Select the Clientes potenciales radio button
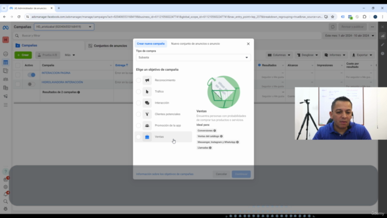The height and width of the screenshot is (218, 387). [x=138, y=114]
